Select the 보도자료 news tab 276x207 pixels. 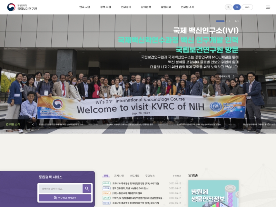[135, 176]
